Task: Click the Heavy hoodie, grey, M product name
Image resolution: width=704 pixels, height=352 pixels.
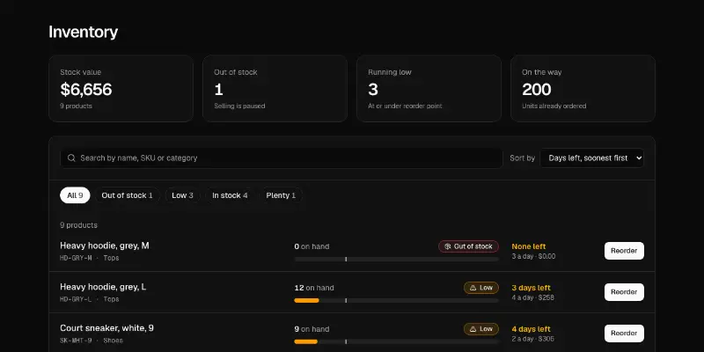Action: [105, 246]
